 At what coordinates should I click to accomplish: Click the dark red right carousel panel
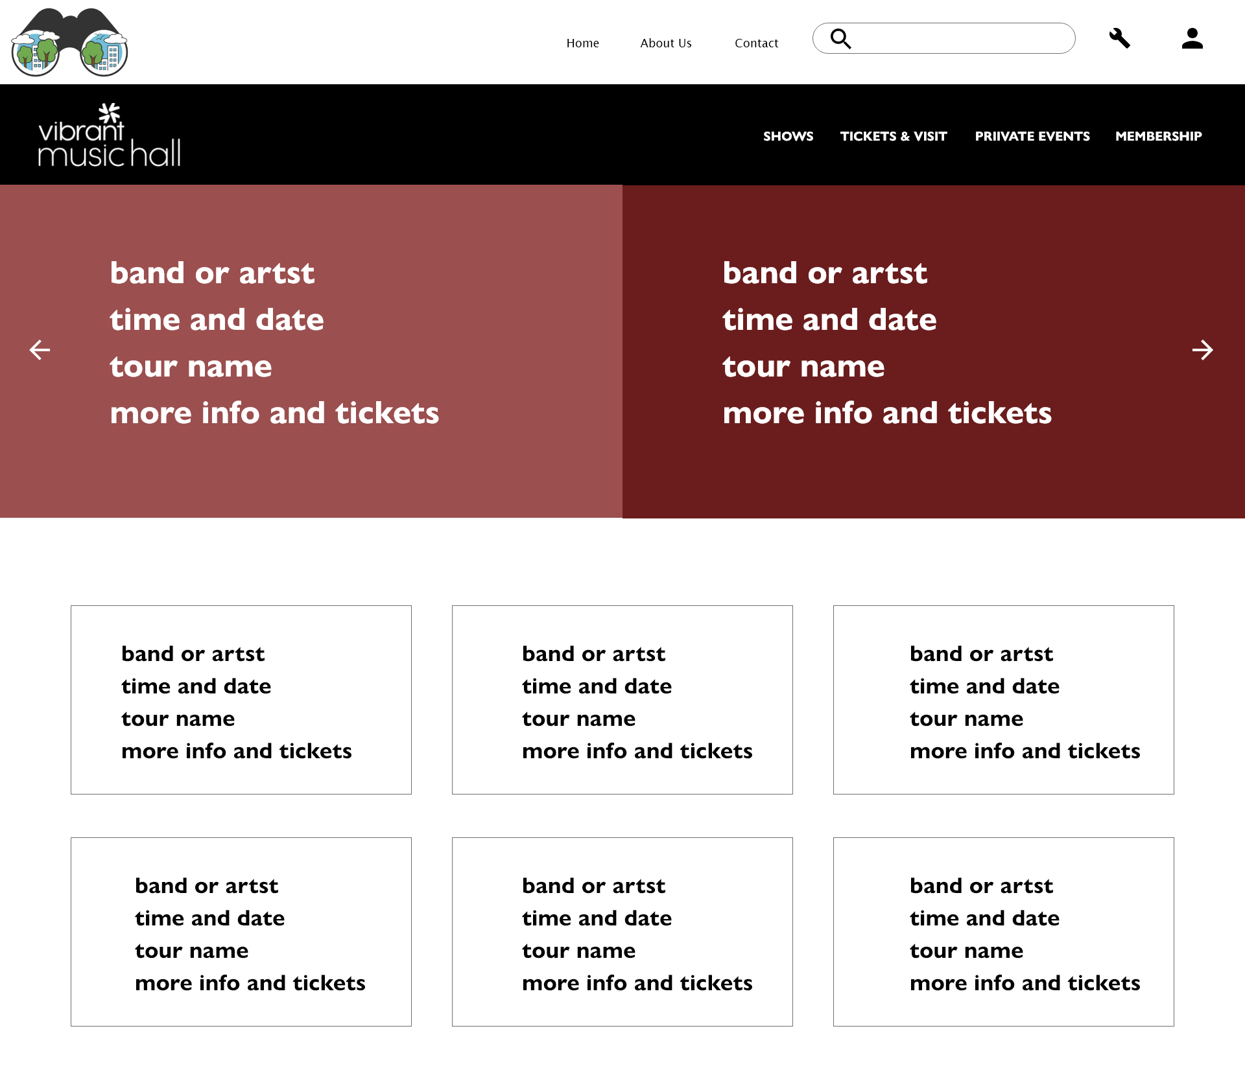coord(934,351)
